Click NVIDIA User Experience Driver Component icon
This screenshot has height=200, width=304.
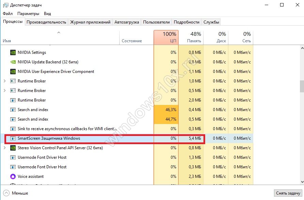[x=13, y=72]
